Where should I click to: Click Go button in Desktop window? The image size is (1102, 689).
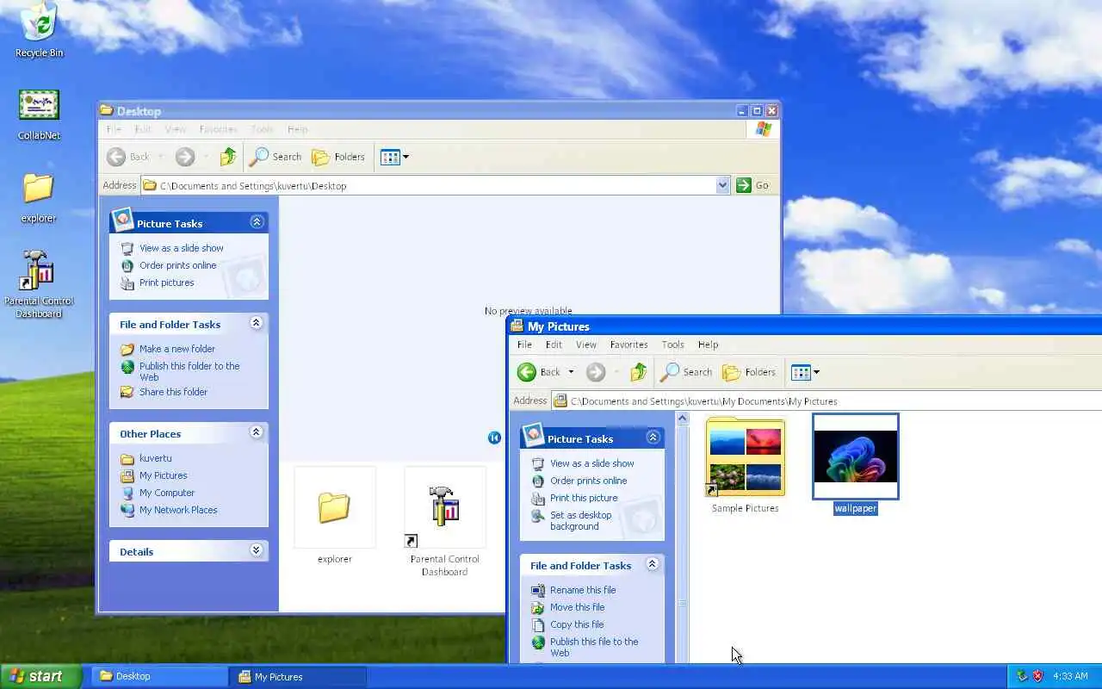pyautogui.click(x=753, y=185)
